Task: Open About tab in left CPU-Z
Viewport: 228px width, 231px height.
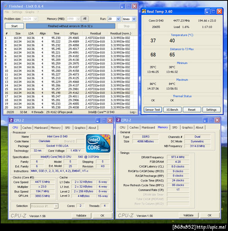Action: tap(92, 128)
